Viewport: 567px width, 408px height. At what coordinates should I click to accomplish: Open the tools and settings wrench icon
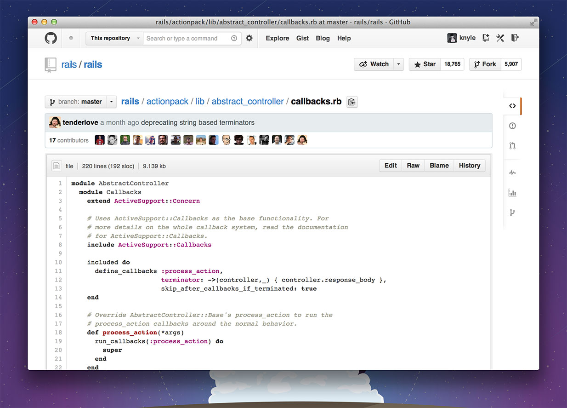(500, 38)
